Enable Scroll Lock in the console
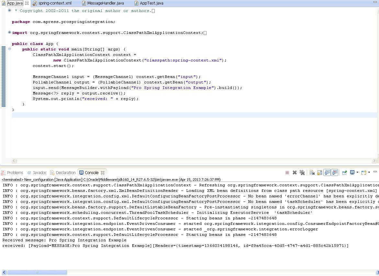This screenshot has height=276, width=379. [x=319, y=172]
